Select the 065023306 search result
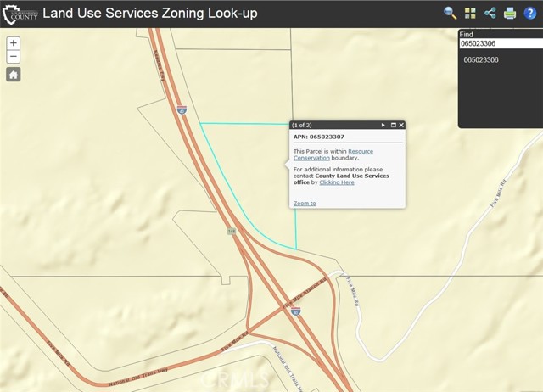543x392 pixels. pos(481,60)
